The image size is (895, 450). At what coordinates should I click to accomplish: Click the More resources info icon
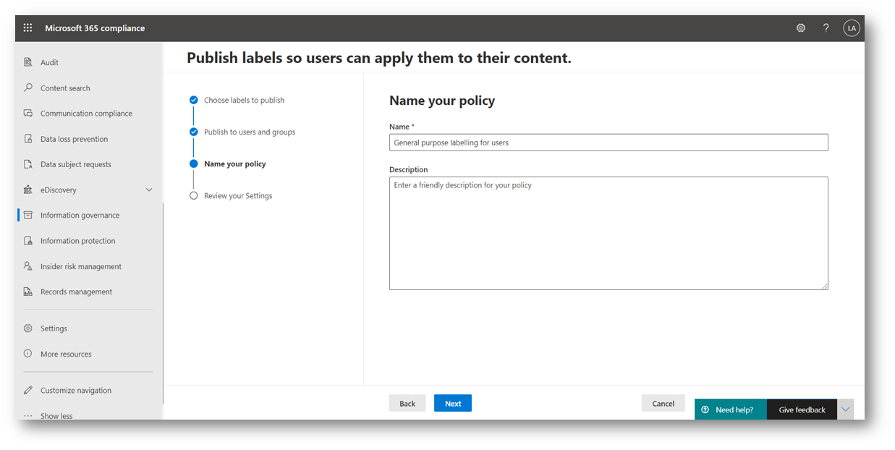click(28, 354)
